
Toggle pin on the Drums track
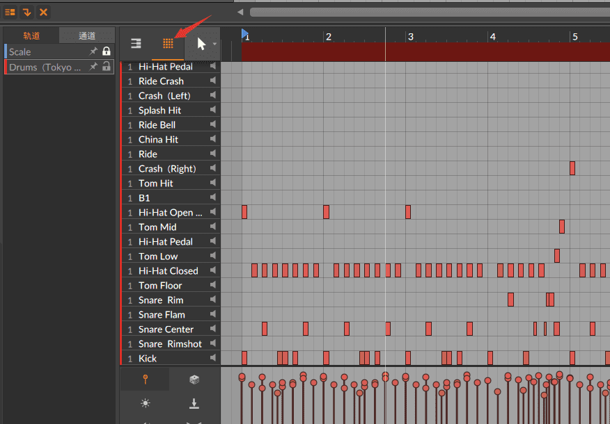tap(93, 67)
